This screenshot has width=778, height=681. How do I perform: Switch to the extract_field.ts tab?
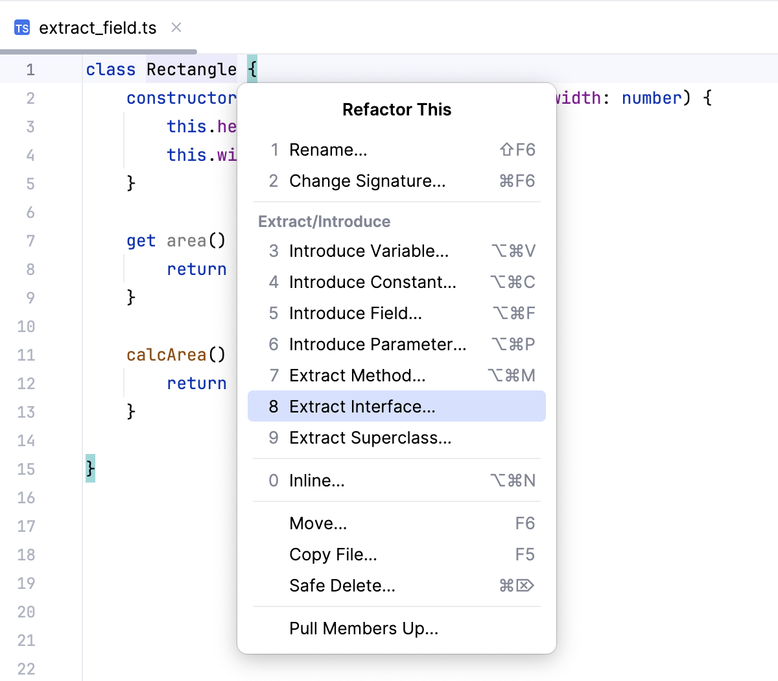click(x=97, y=27)
